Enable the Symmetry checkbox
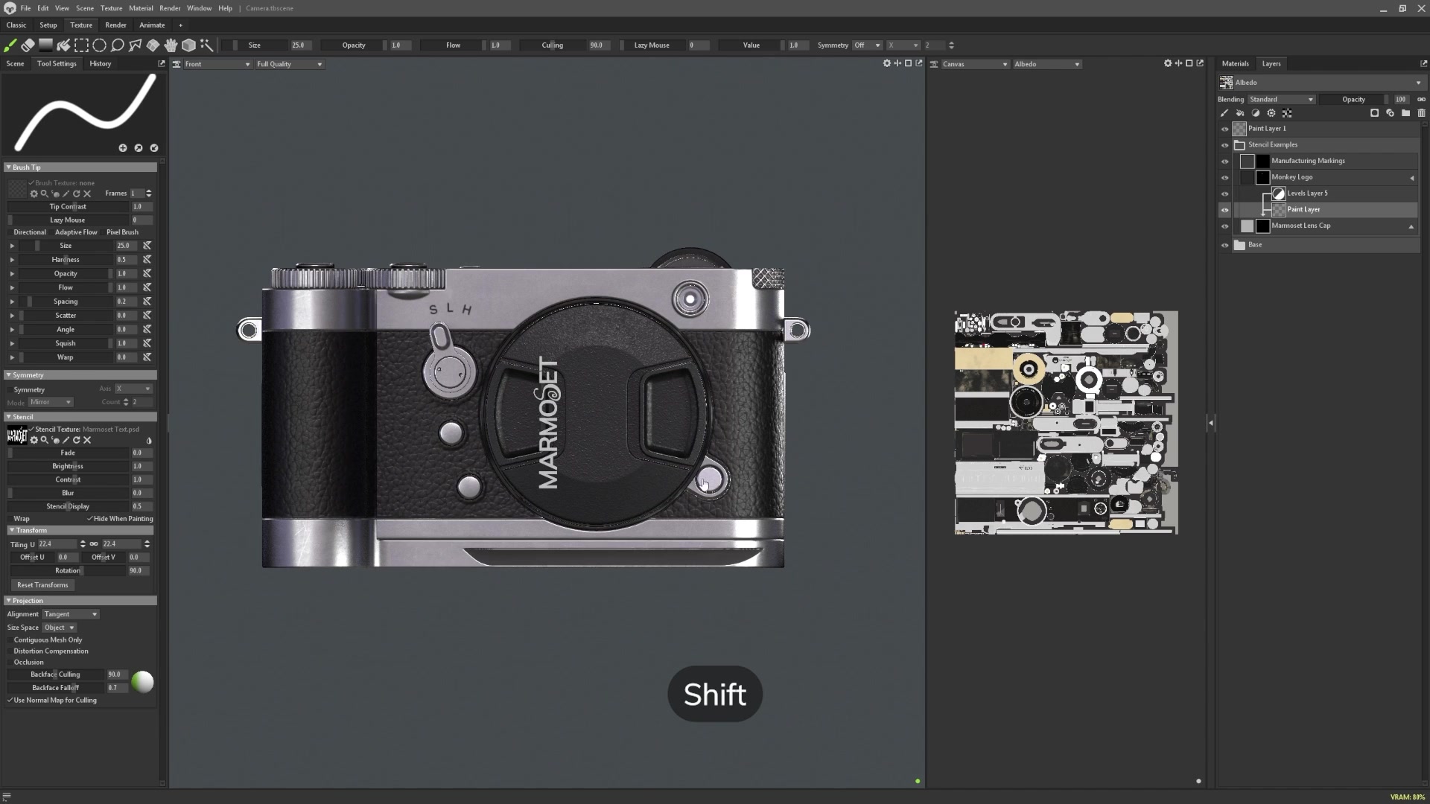 coord(10,390)
